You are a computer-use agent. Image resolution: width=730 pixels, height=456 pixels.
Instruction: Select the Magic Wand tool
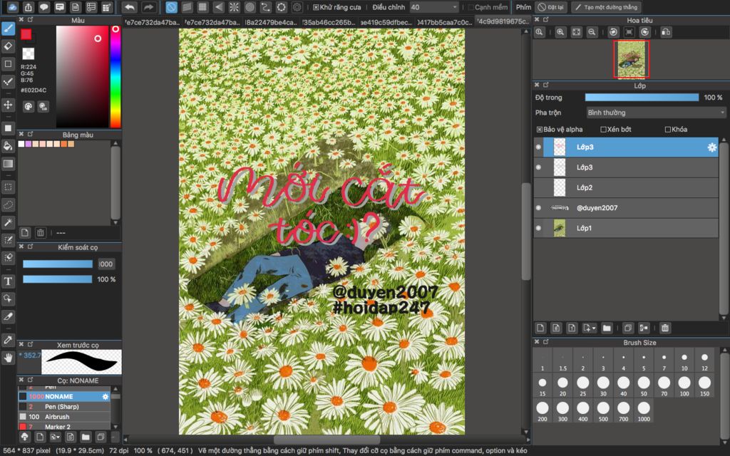8,222
